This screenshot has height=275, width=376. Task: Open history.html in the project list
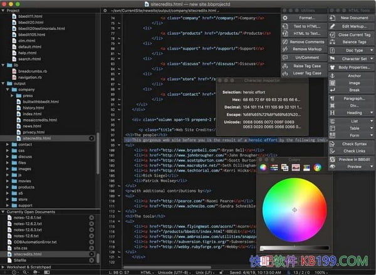[x=32, y=108]
